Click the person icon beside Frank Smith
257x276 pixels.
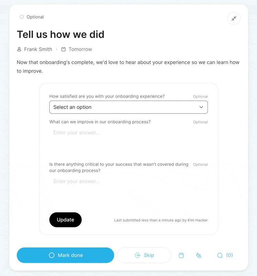tap(19, 49)
